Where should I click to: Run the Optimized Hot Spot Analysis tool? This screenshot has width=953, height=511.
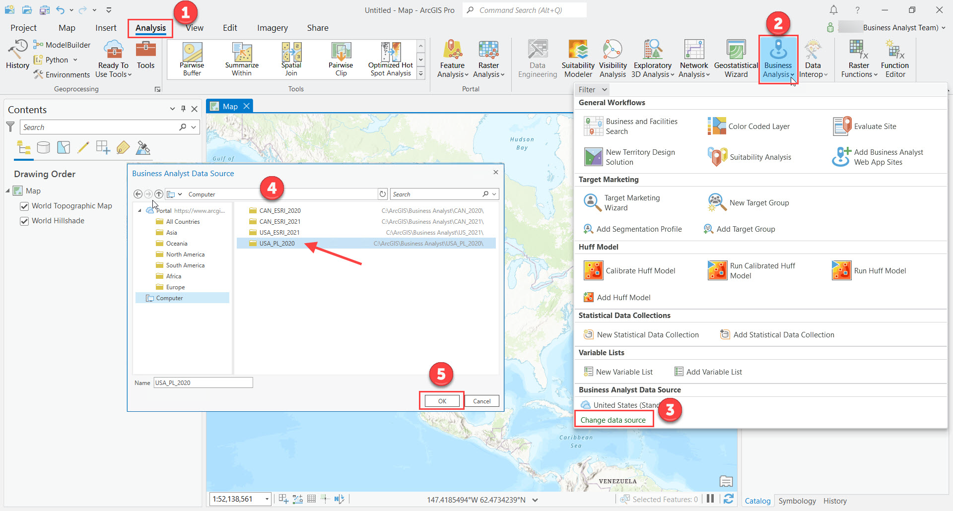point(390,58)
